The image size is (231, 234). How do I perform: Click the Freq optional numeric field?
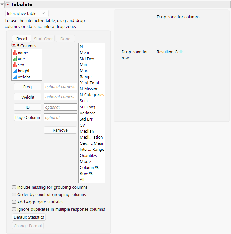pos(60,87)
